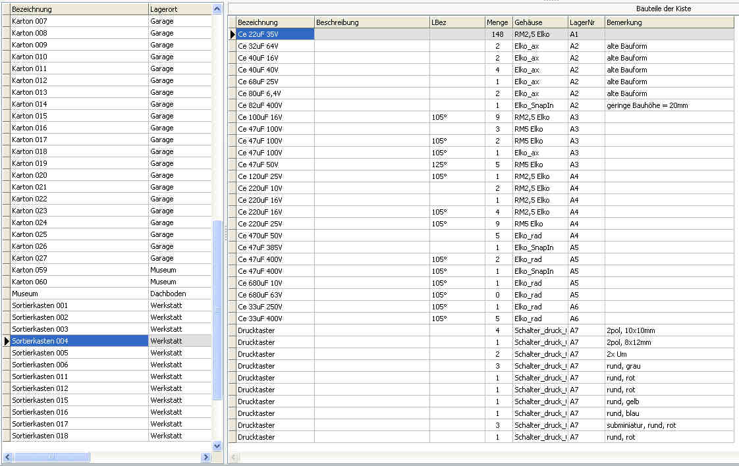Click the left list vertical scrollbar thumb

click(x=217, y=310)
